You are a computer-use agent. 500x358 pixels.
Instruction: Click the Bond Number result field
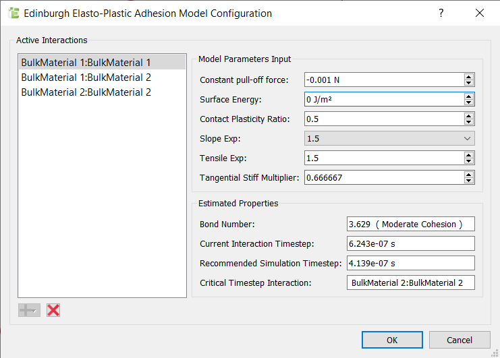coord(410,224)
